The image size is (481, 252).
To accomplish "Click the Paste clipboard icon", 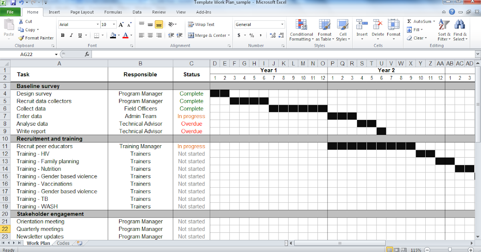I will click(x=9, y=24).
